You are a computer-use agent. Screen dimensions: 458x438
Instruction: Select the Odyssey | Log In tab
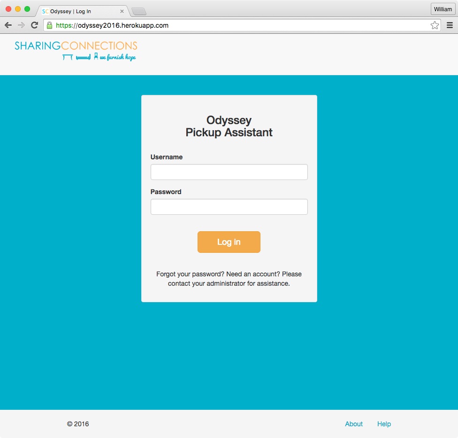click(83, 11)
